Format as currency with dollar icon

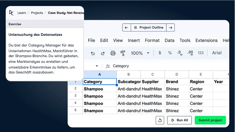(160, 53)
